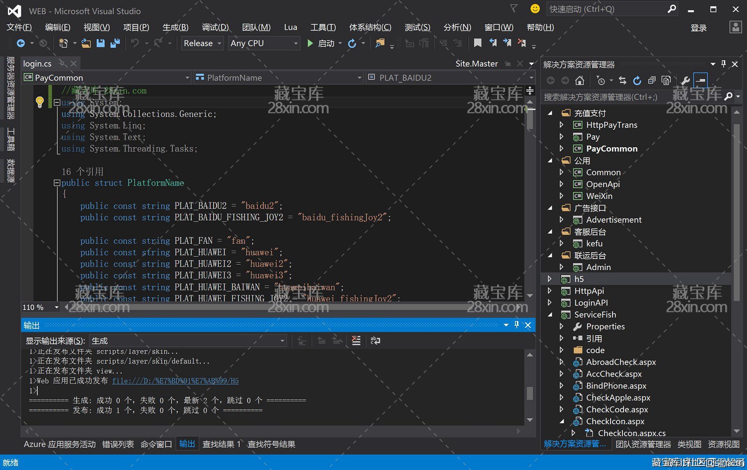Viewport: 747px width, 470px height.
Task: Click the lightbulb quick actions icon
Action: coord(40,102)
